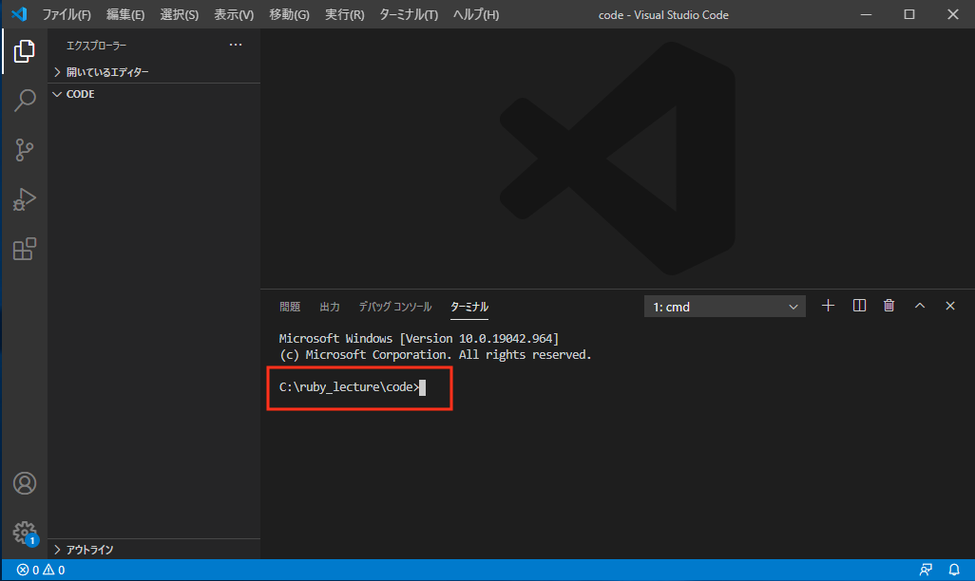Click the Microsoft Windows version line in terminal

point(418,339)
